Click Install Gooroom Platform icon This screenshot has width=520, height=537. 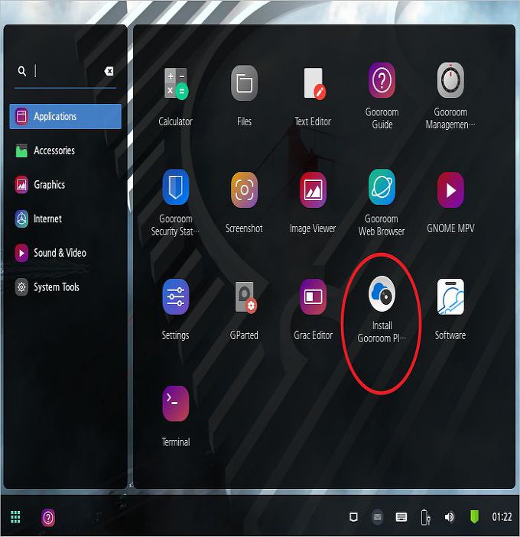pyautogui.click(x=382, y=296)
